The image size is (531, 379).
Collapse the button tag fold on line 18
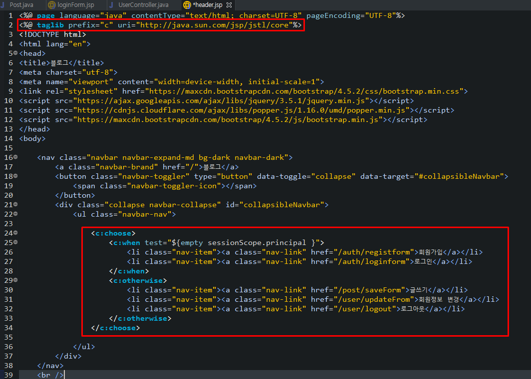15,176
